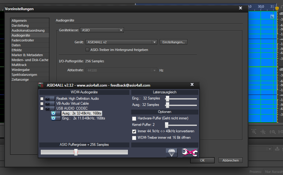
Task: Click Realtek High Definition Audio device name
Action: click(78, 99)
